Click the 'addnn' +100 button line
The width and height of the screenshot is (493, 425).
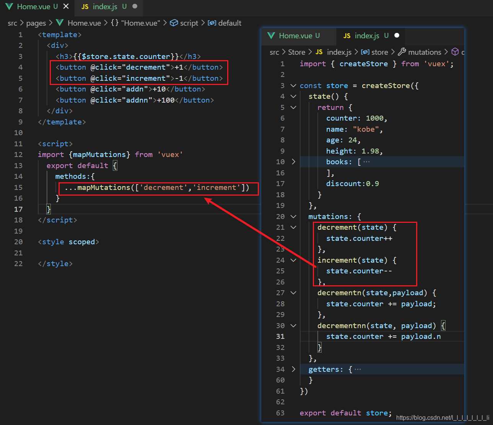[x=135, y=100]
